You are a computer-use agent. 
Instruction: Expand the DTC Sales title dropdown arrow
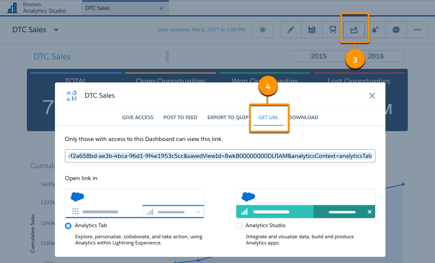(56, 30)
